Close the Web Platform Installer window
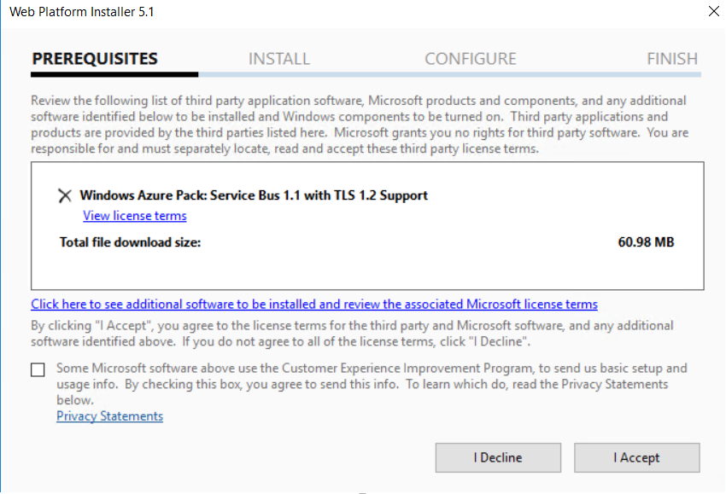 tap(713, 12)
